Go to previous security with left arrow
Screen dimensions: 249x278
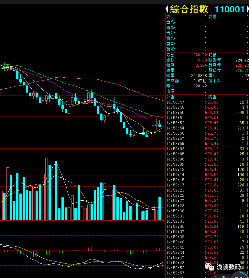[x=167, y=9]
